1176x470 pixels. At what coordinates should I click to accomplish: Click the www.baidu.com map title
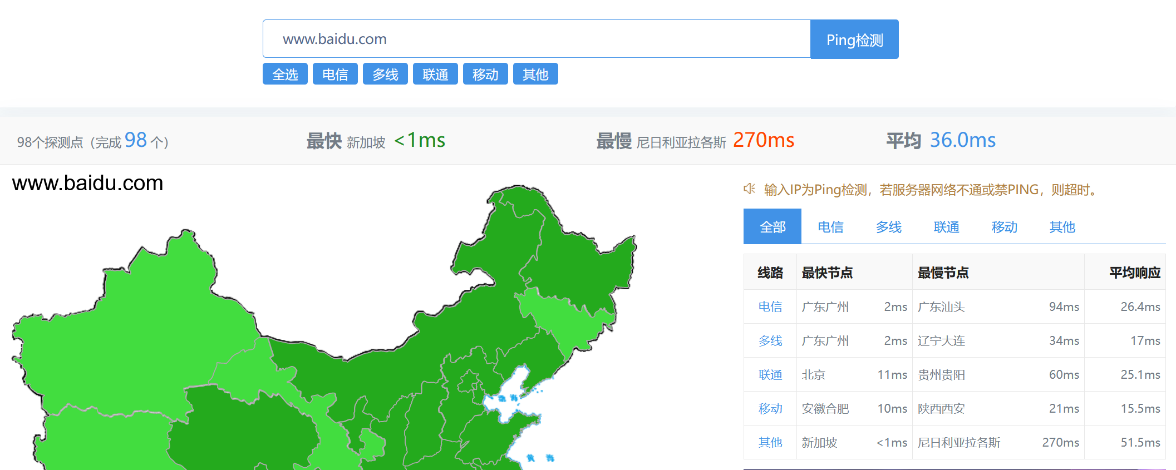point(87,183)
